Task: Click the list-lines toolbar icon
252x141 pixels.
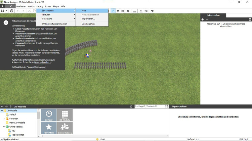Action: (x=146, y=11)
